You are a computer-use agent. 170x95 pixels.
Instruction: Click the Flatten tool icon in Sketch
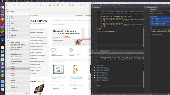(62, 5)
